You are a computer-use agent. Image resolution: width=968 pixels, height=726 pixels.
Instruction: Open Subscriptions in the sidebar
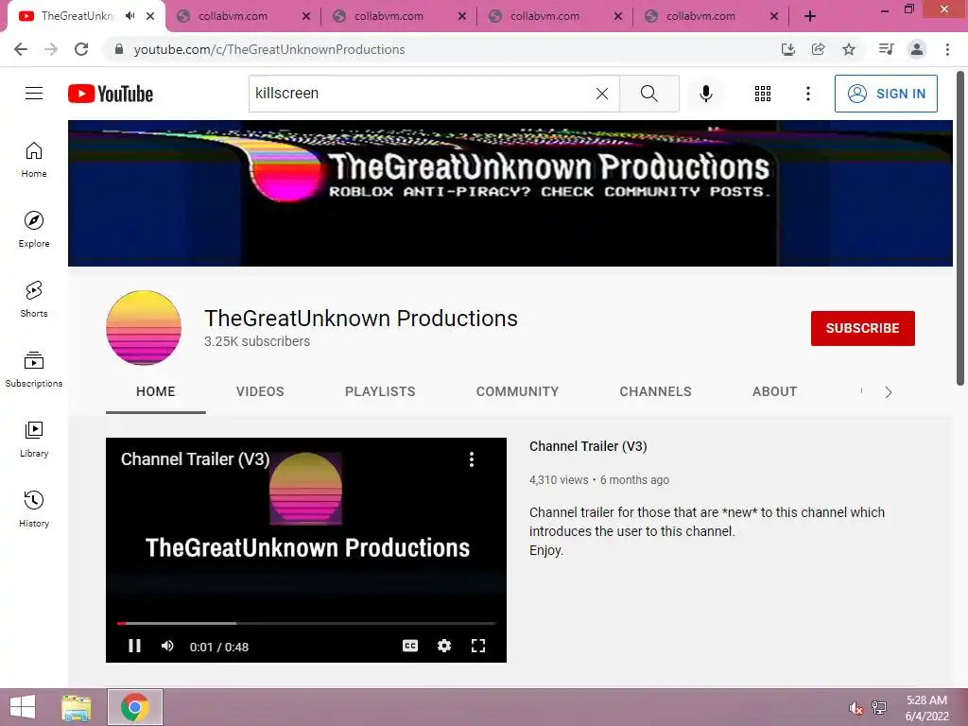tap(34, 369)
